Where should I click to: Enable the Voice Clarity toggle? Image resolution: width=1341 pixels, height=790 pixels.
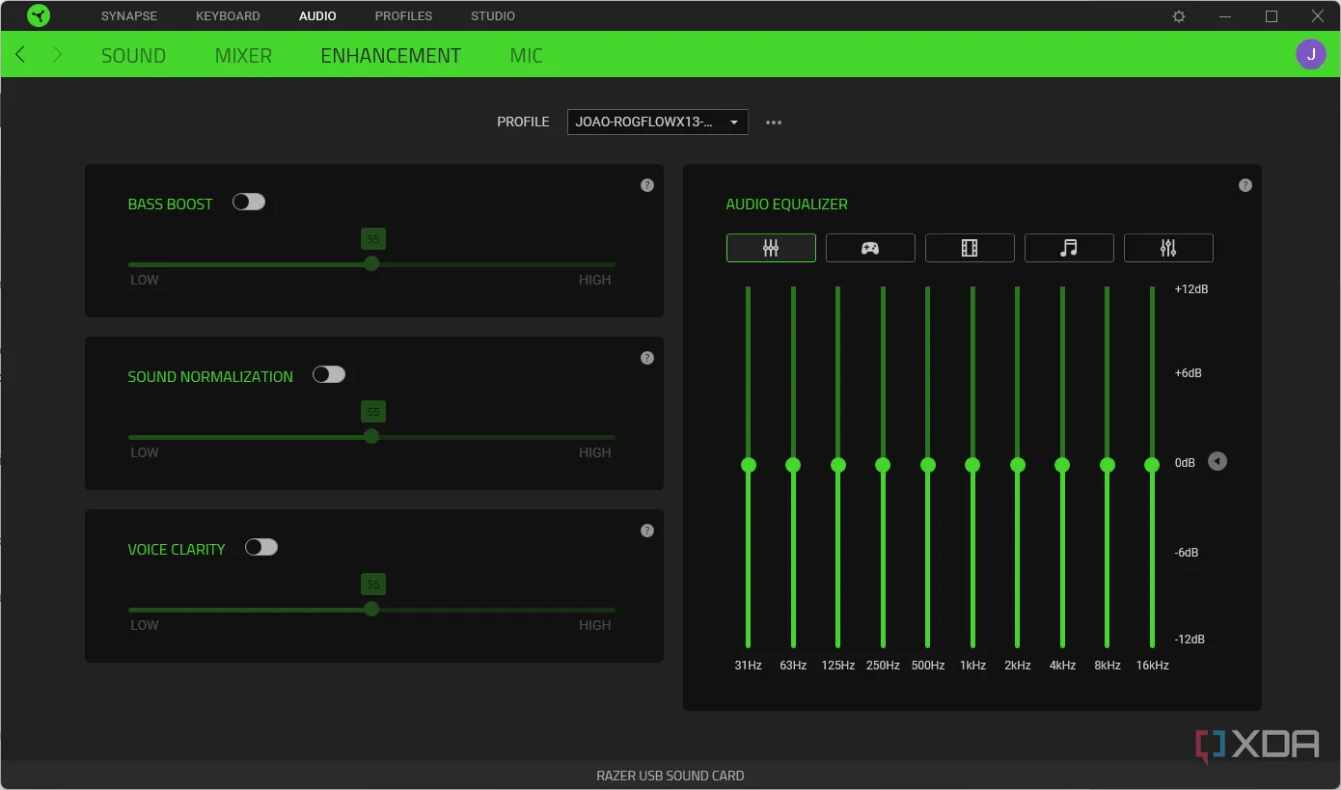pos(261,548)
